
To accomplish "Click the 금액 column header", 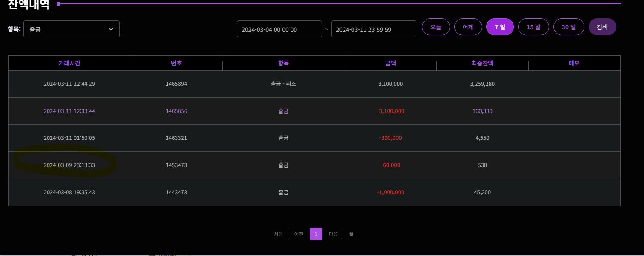I will (x=390, y=63).
